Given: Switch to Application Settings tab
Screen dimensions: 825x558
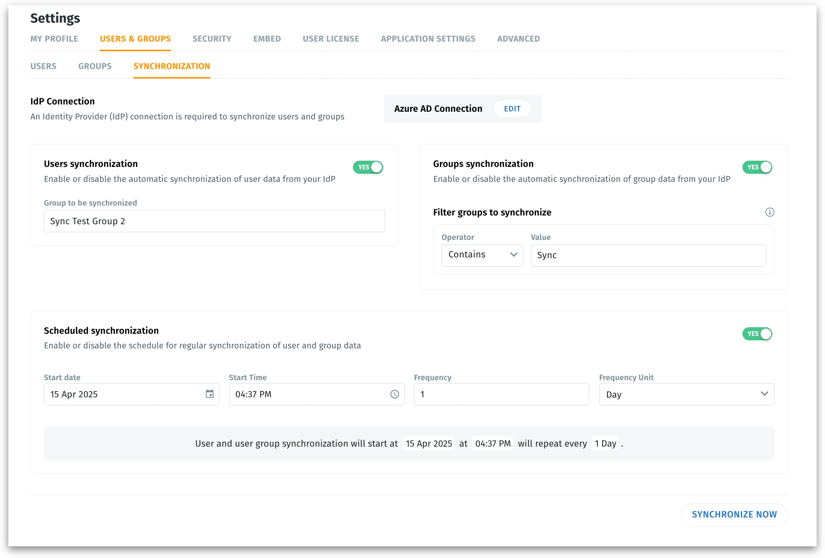Looking at the screenshot, I should click(428, 39).
